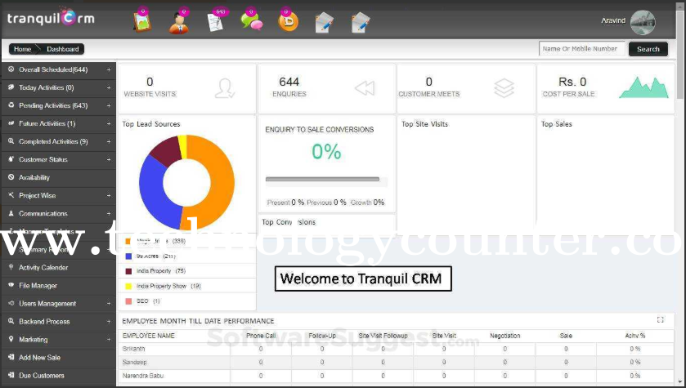Click the Pending Activities sidebar icon
This screenshot has width=686, height=388.
pos(11,105)
